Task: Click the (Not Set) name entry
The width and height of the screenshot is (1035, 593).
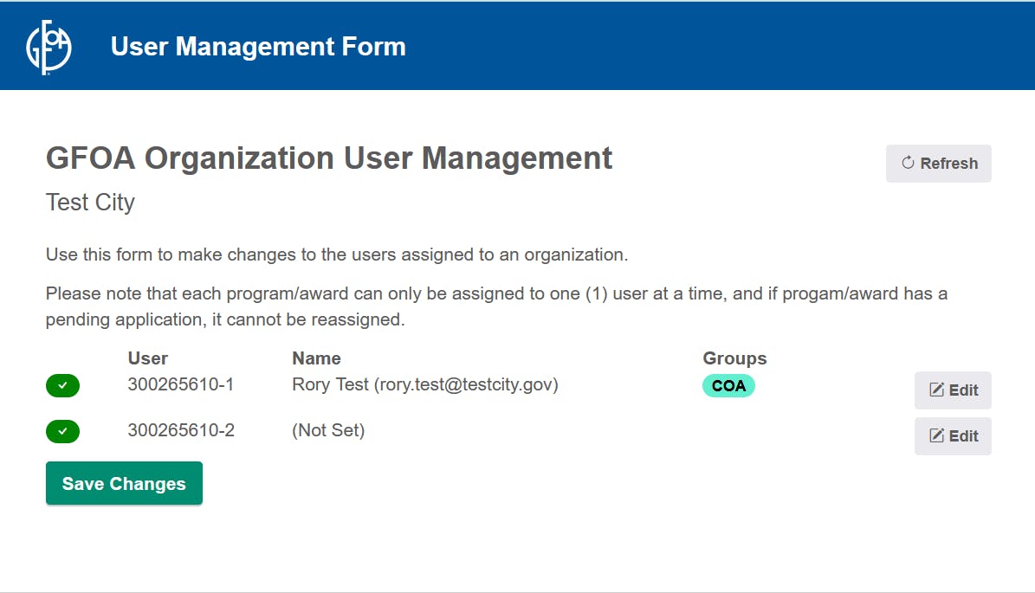Action: coord(328,431)
